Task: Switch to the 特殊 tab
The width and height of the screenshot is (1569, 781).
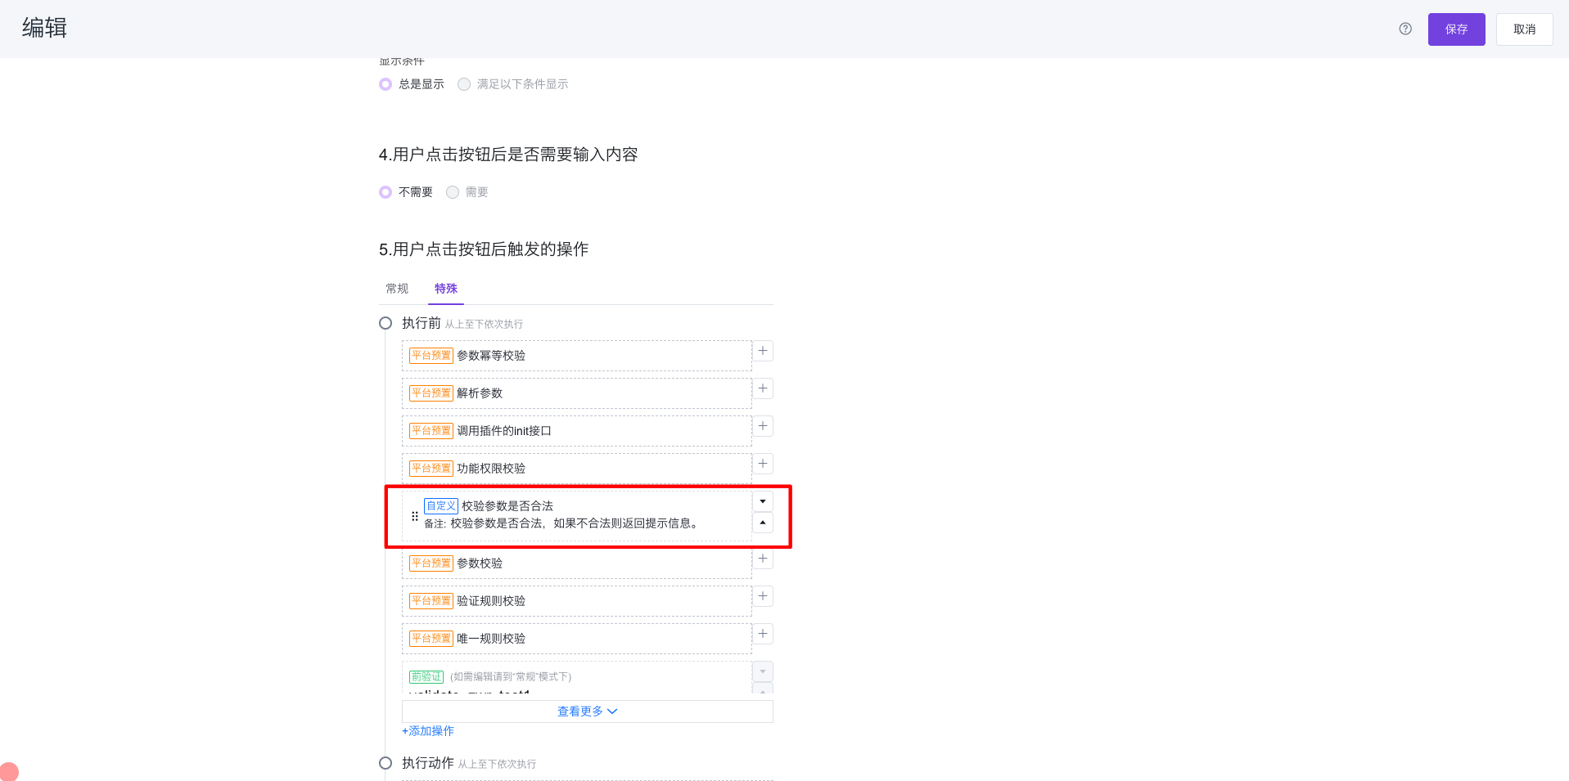Action: (446, 288)
